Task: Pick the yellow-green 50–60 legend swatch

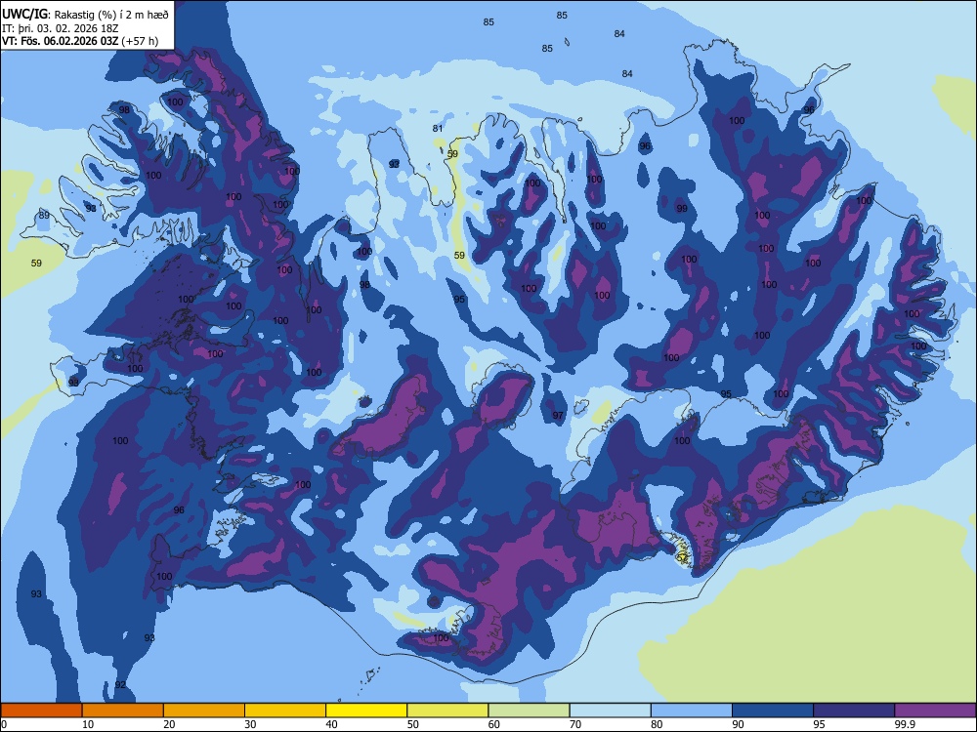Action: (x=447, y=711)
